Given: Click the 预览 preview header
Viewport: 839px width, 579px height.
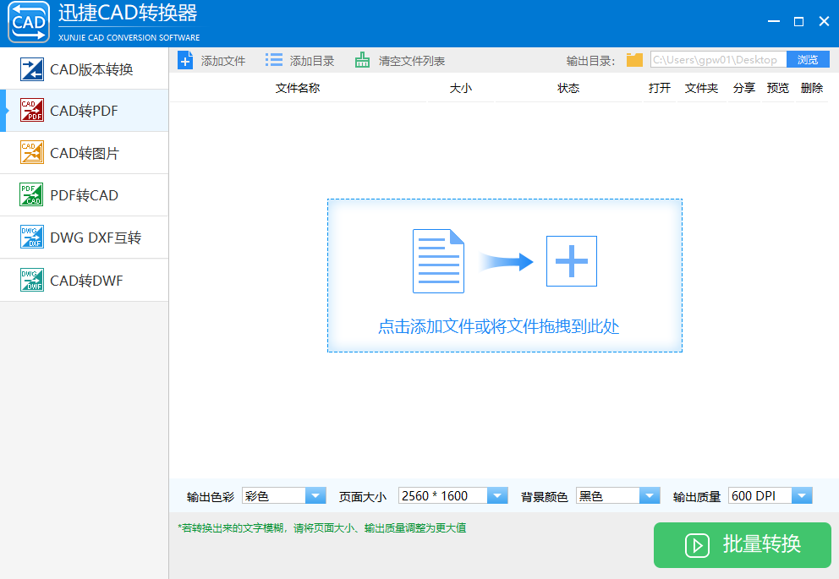Looking at the screenshot, I should (777, 87).
